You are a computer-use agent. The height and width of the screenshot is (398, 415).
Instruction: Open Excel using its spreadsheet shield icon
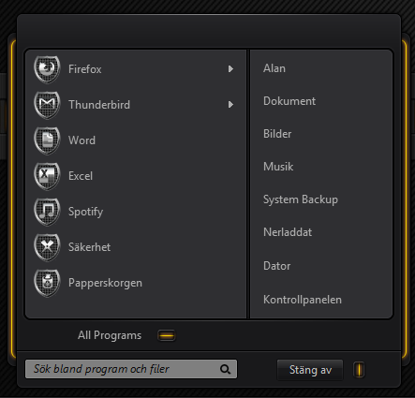[x=47, y=176]
